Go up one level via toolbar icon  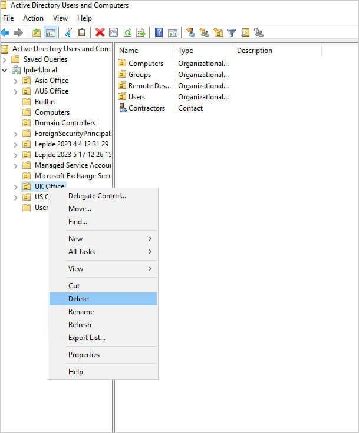(x=37, y=32)
